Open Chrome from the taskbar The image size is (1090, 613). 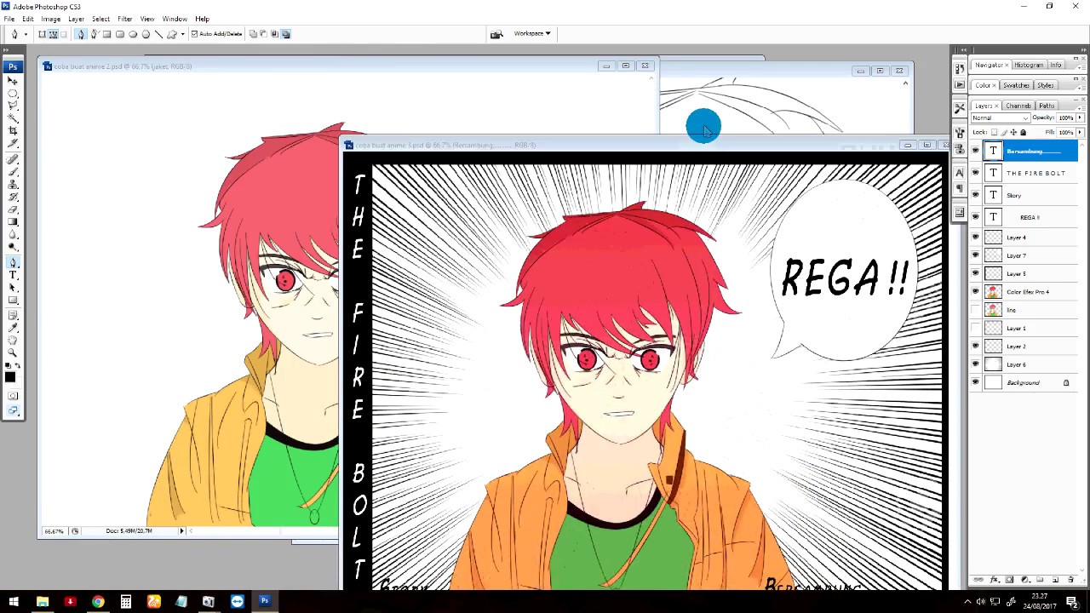[x=98, y=602]
